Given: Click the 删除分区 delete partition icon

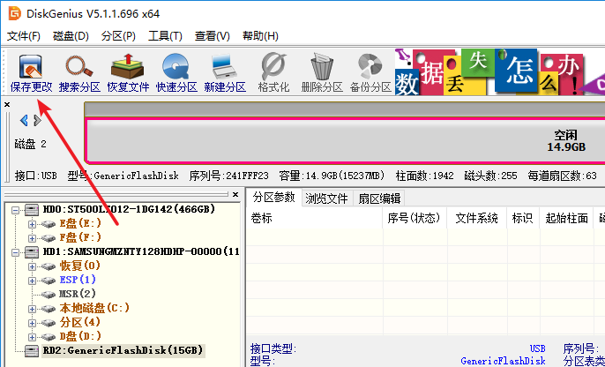Looking at the screenshot, I should coord(322,73).
